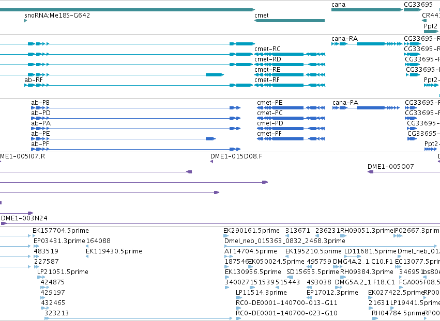The width and height of the screenshot is (440, 321).
Task: Click the cmet-PF protein label
Action: click(x=269, y=134)
